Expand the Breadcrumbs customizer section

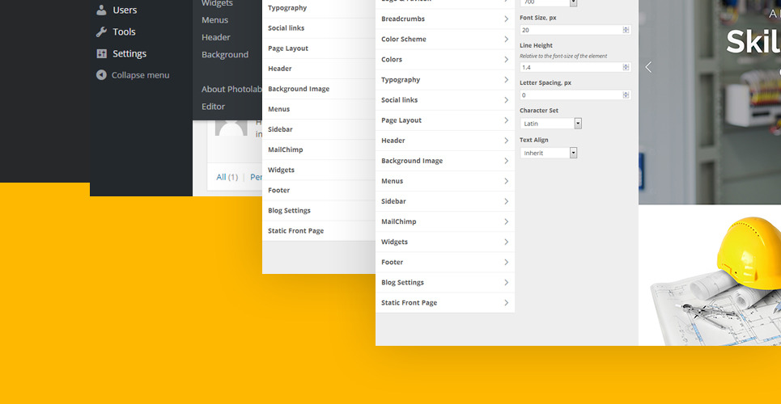444,19
